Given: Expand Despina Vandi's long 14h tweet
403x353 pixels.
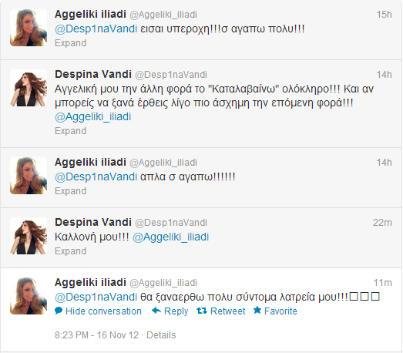Looking at the screenshot, I should click(x=70, y=131).
